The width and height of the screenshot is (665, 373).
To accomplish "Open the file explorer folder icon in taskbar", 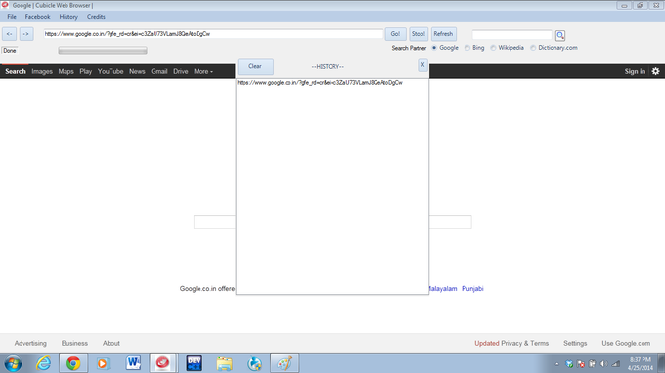I will pyautogui.click(x=224, y=363).
